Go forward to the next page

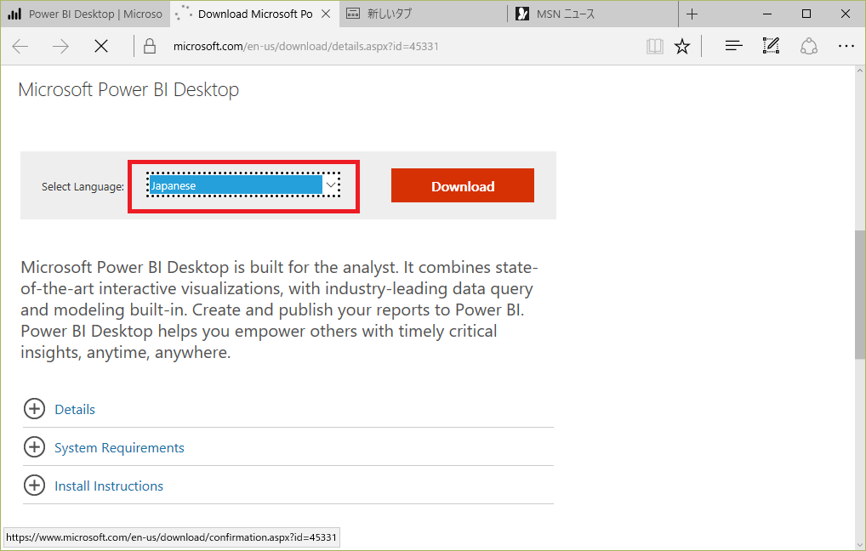pyautogui.click(x=60, y=47)
